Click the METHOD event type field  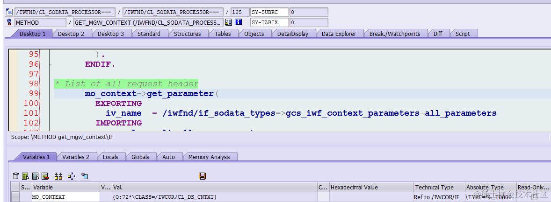coord(40,22)
